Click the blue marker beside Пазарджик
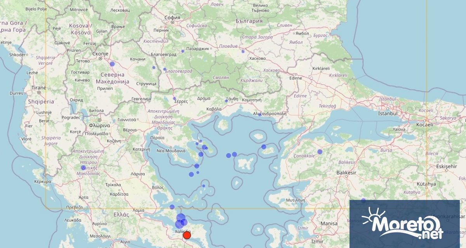 coord(183,51)
